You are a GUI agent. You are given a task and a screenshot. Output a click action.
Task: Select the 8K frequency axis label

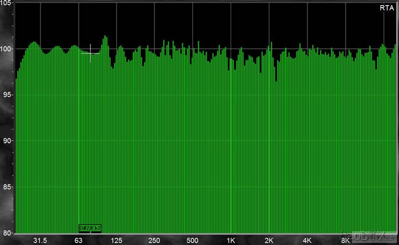click(x=345, y=240)
